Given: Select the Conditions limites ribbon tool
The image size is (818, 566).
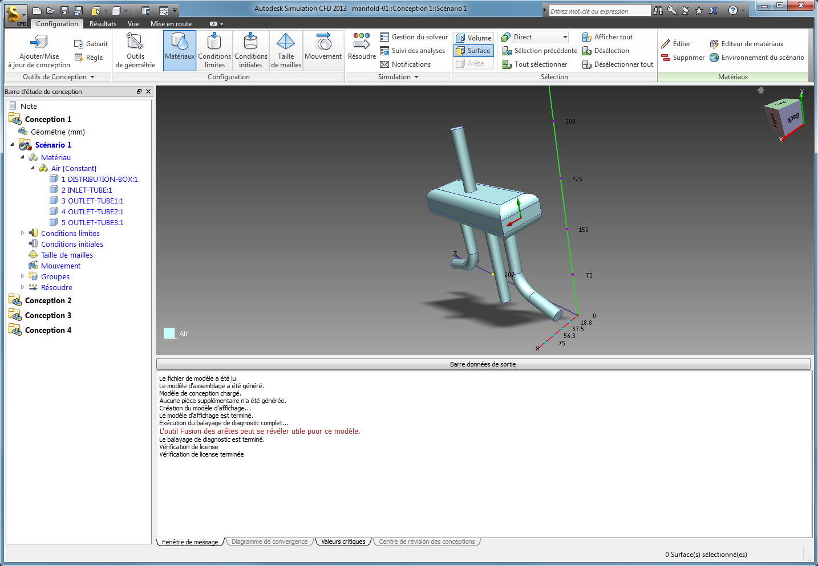Looking at the screenshot, I should 214,50.
